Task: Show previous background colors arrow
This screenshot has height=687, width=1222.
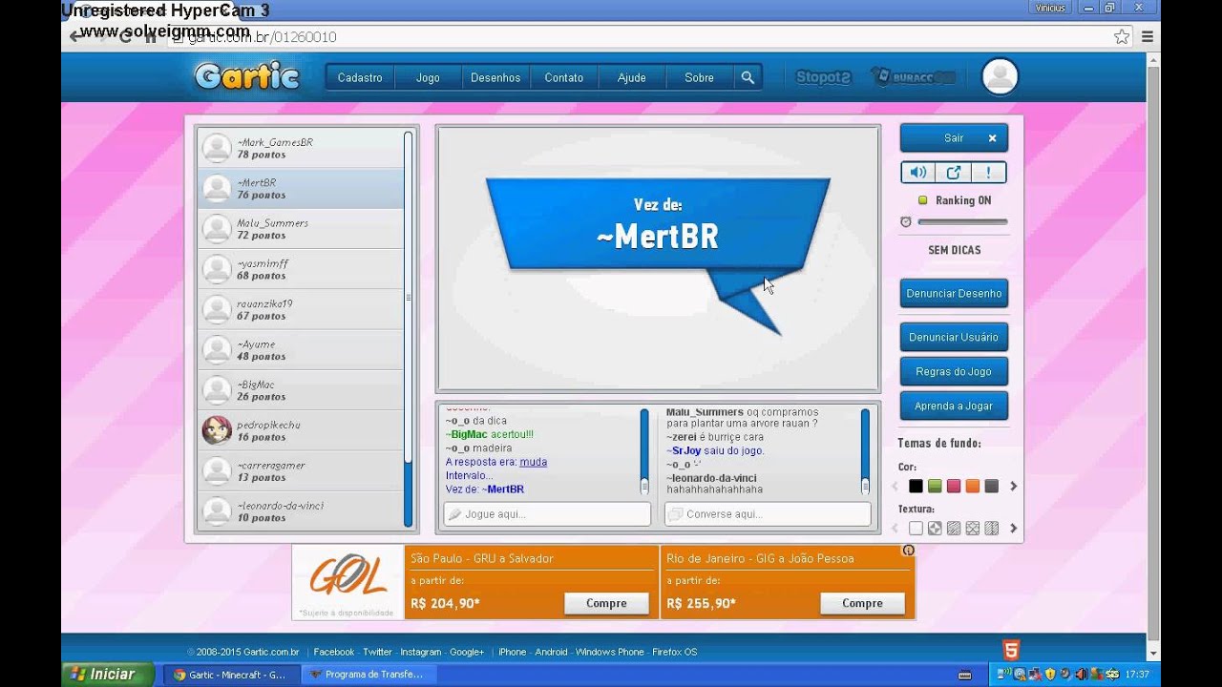Action: click(x=895, y=487)
